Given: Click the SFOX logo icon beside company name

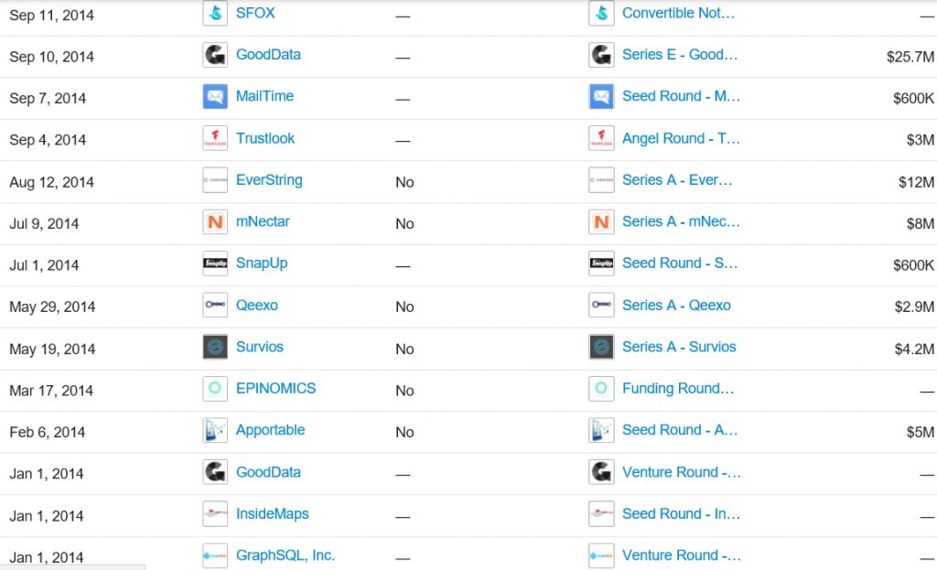Looking at the screenshot, I should [215, 13].
